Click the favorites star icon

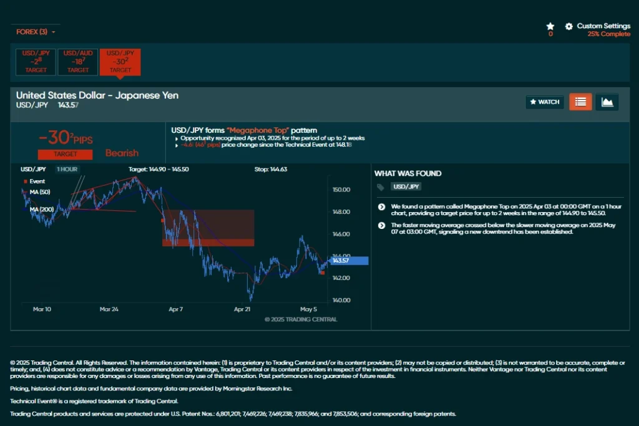click(x=550, y=26)
